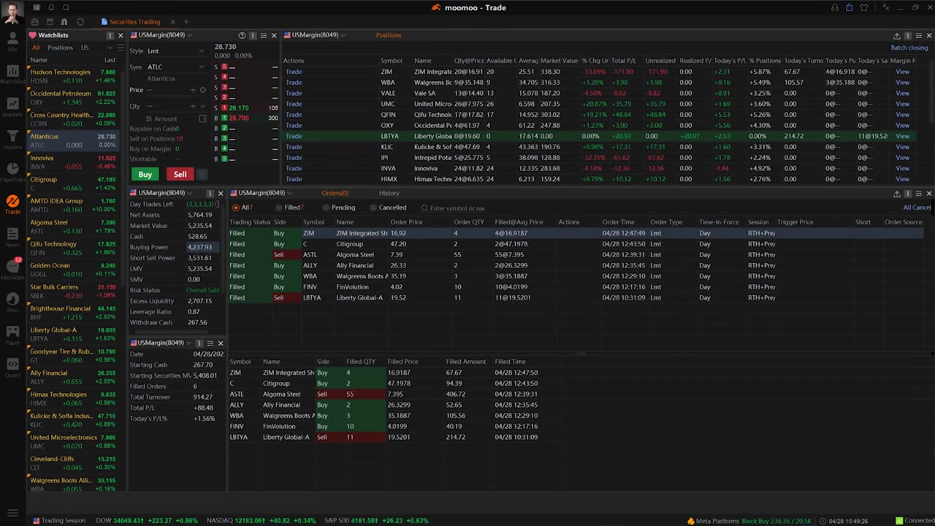The height and width of the screenshot is (526, 935).
Task: Open the layout list icon beside the bell
Action: [x=37, y=7]
